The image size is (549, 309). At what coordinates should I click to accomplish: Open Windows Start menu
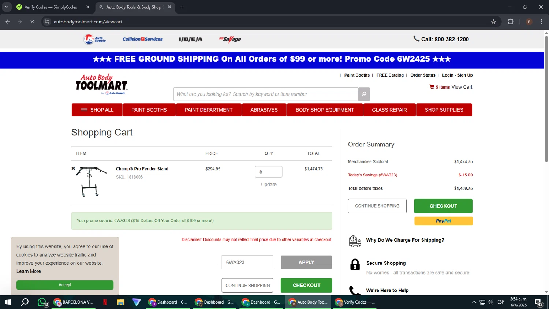click(x=8, y=302)
